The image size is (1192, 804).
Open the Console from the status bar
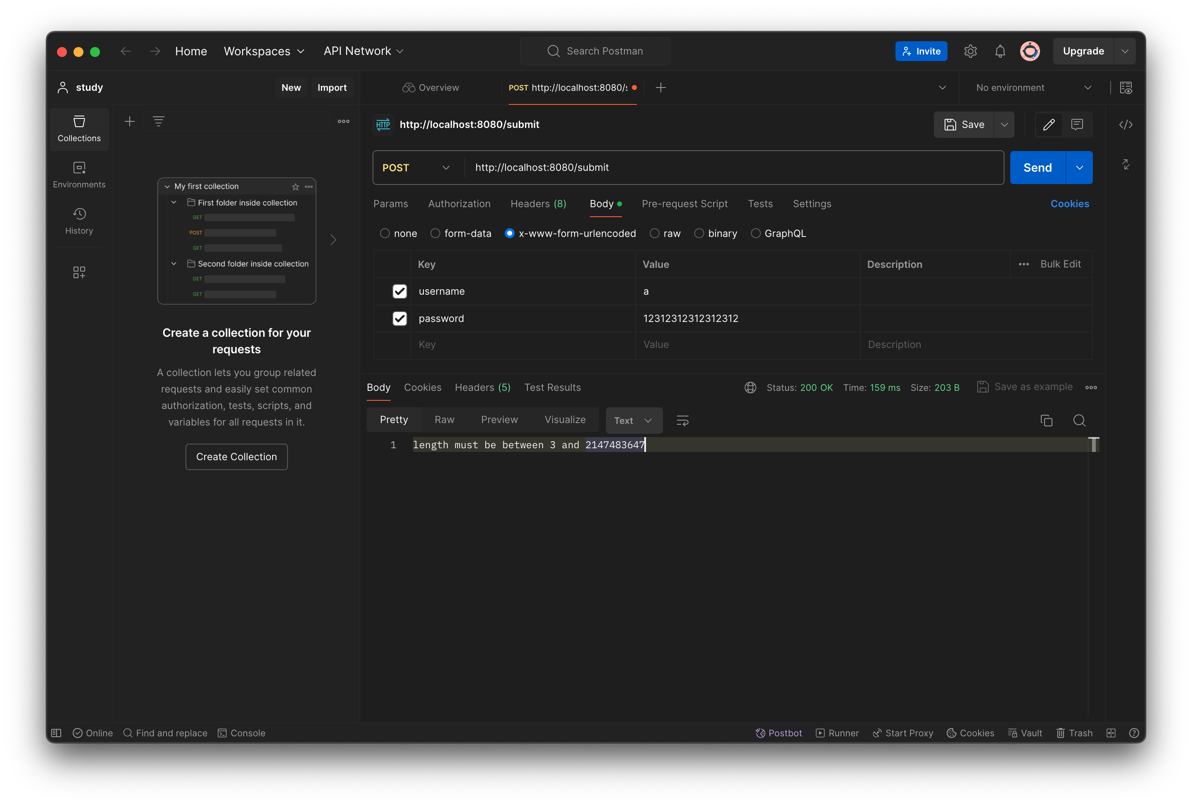241,733
